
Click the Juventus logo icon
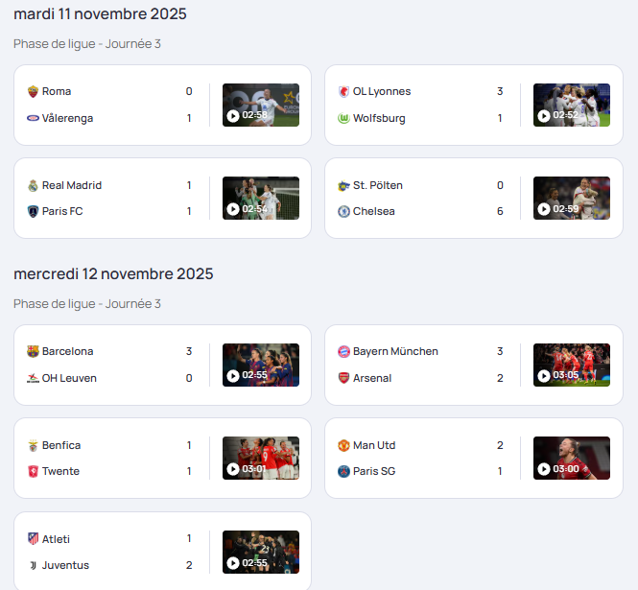33,565
